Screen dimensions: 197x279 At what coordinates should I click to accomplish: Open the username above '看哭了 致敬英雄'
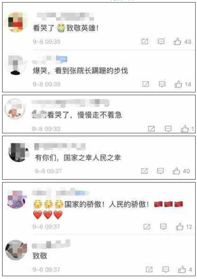coord(65,17)
